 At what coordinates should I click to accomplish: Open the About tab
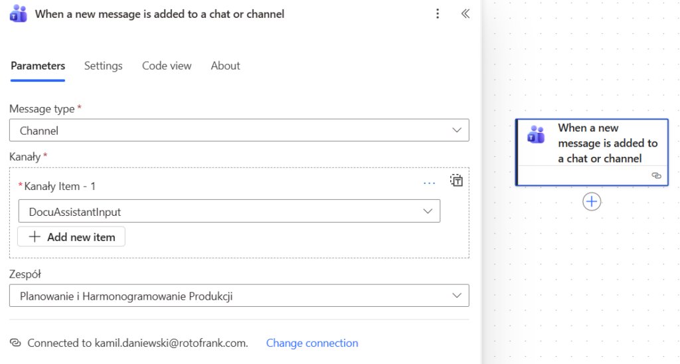(225, 66)
